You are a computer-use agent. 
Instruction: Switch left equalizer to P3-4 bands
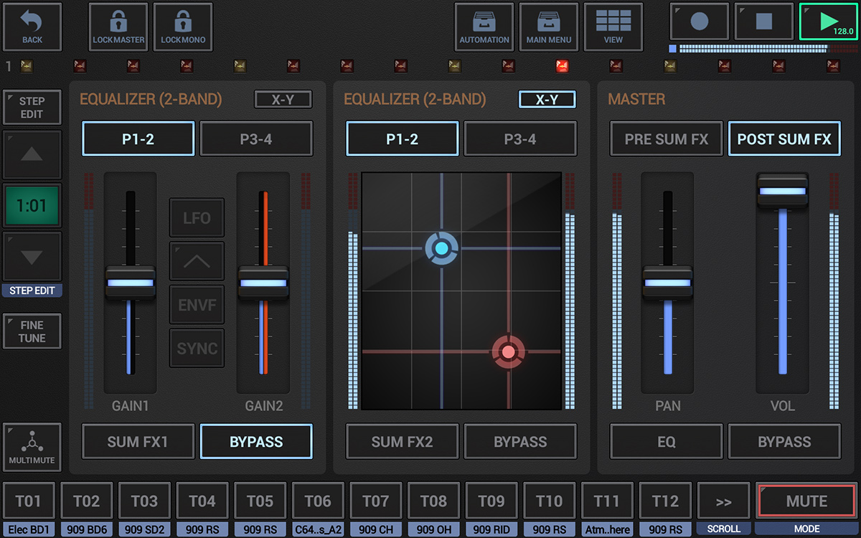(x=256, y=138)
